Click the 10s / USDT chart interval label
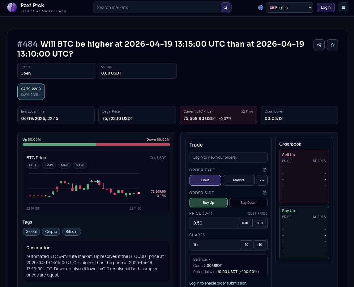 [158, 158]
